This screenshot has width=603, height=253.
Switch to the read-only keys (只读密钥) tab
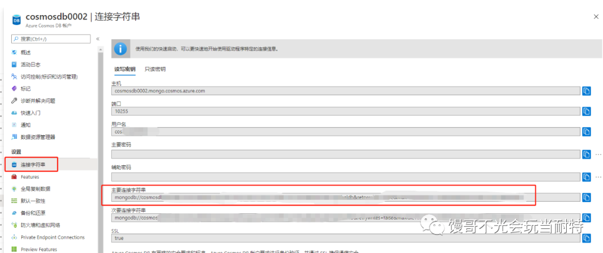pos(155,69)
